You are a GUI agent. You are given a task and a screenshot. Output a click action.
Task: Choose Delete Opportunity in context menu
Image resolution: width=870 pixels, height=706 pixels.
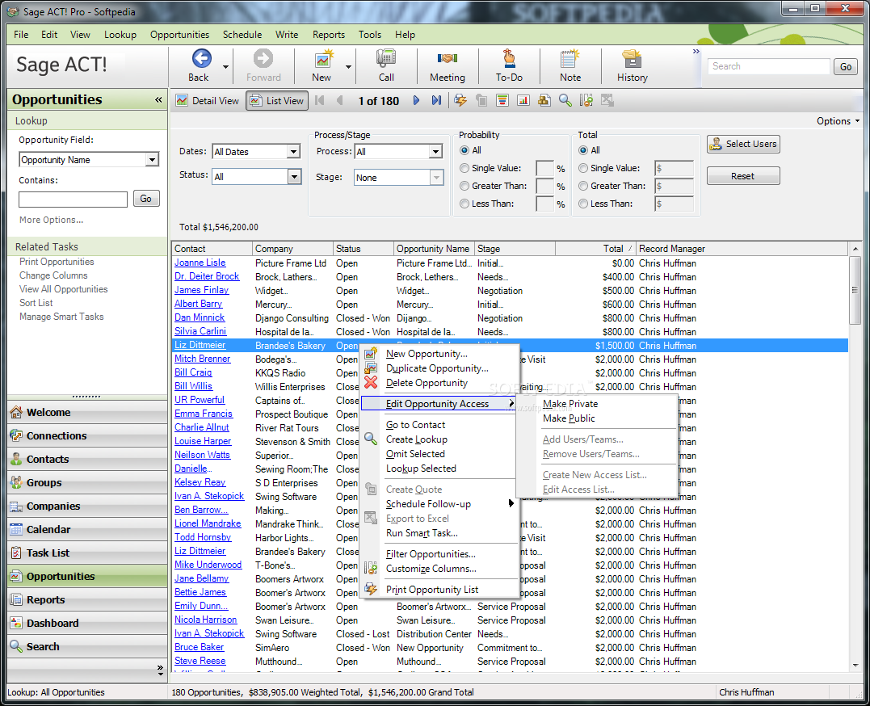pos(427,383)
